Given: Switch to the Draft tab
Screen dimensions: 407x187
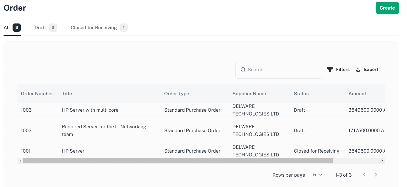Looking at the screenshot, I should [x=40, y=28].
